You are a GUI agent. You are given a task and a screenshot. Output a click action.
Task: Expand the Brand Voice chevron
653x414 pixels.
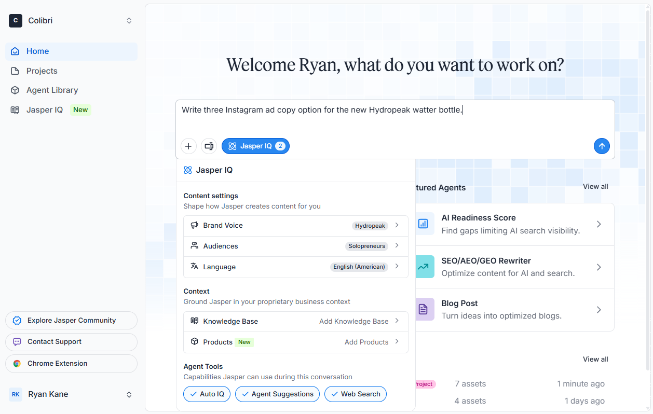click(397, 225)
